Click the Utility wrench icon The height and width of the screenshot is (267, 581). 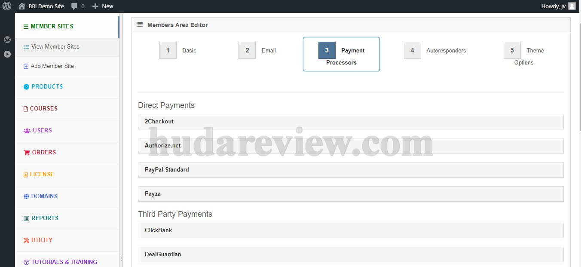pos(26,240)
